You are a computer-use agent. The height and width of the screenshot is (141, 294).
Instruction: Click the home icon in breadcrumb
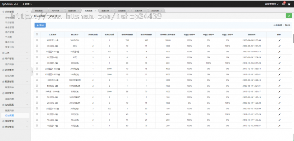(x=35, y=16)
